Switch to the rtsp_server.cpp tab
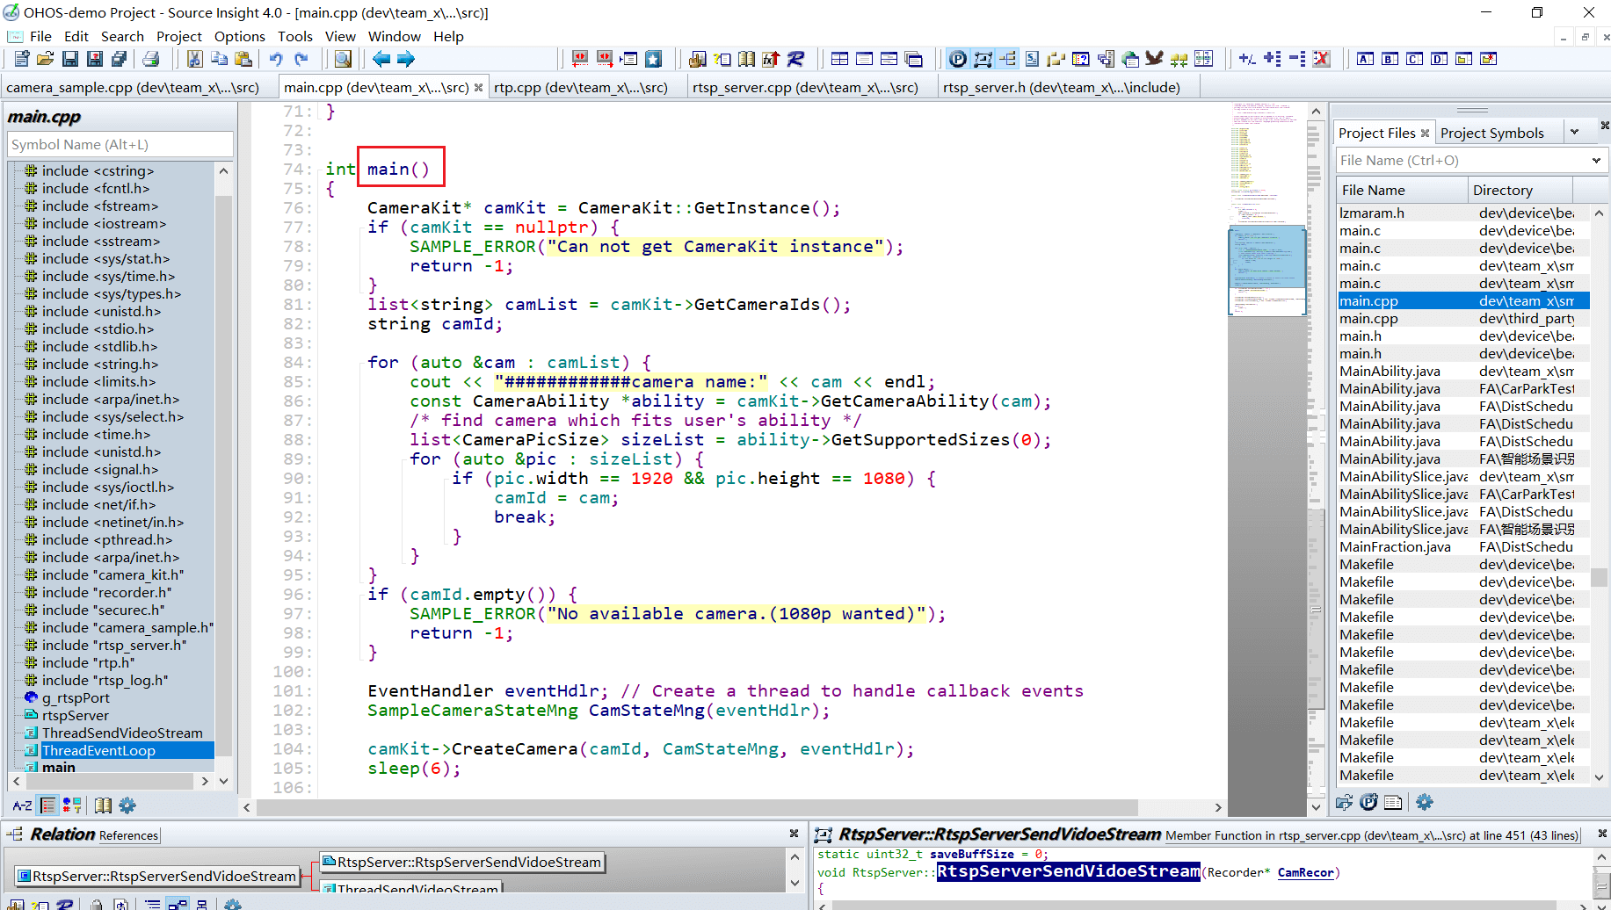The height and width of the screenshot is (910, 1611). (804, 87)
